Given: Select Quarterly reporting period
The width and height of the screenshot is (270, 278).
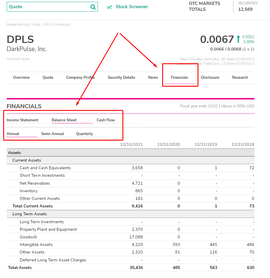Looking at the screenshot, I should tap(84, 134).
